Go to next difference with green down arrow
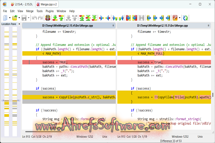215x143 pixels. (x=55, y=18)
